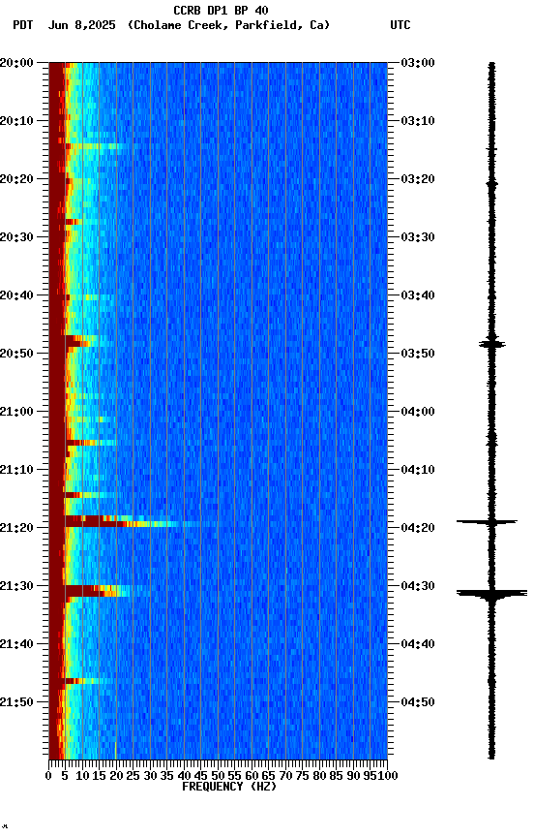This screenshot has height=837, width=534.
Task: Click the 20:00 PDT time label
Action: point(16,63)
